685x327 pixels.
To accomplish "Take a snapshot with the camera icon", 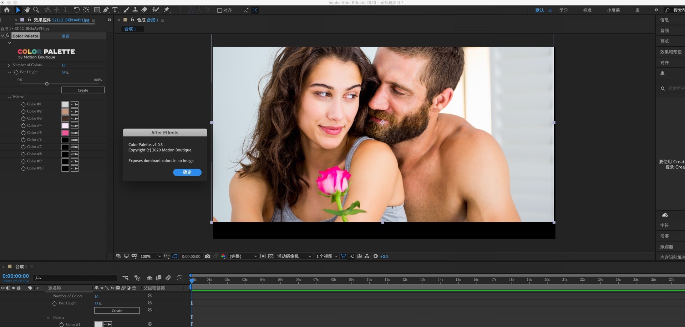I will 208,256.
